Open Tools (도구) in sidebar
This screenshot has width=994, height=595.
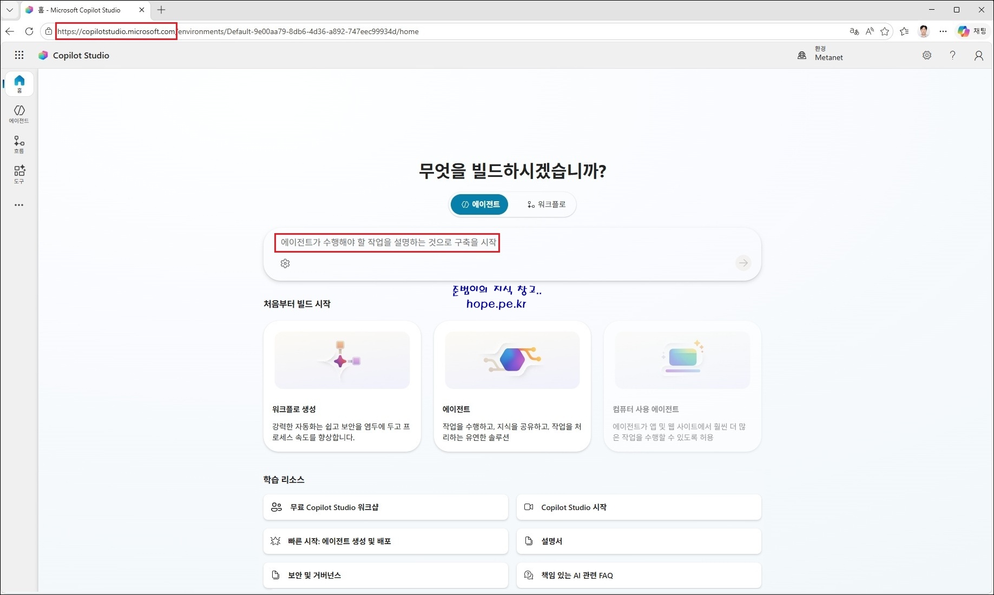[19, 175]
